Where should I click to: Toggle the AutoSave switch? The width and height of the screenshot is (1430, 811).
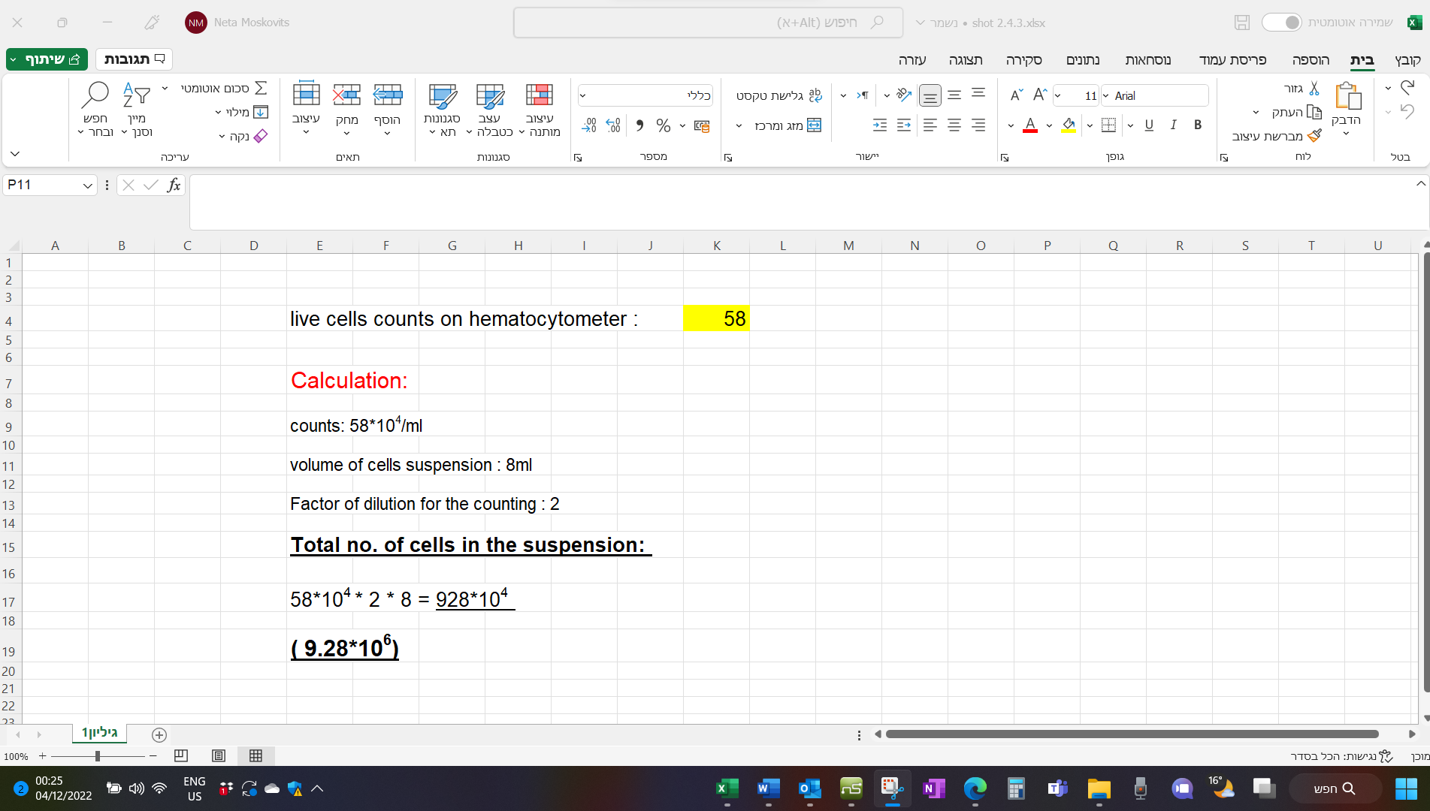[x=1281, y=23]
